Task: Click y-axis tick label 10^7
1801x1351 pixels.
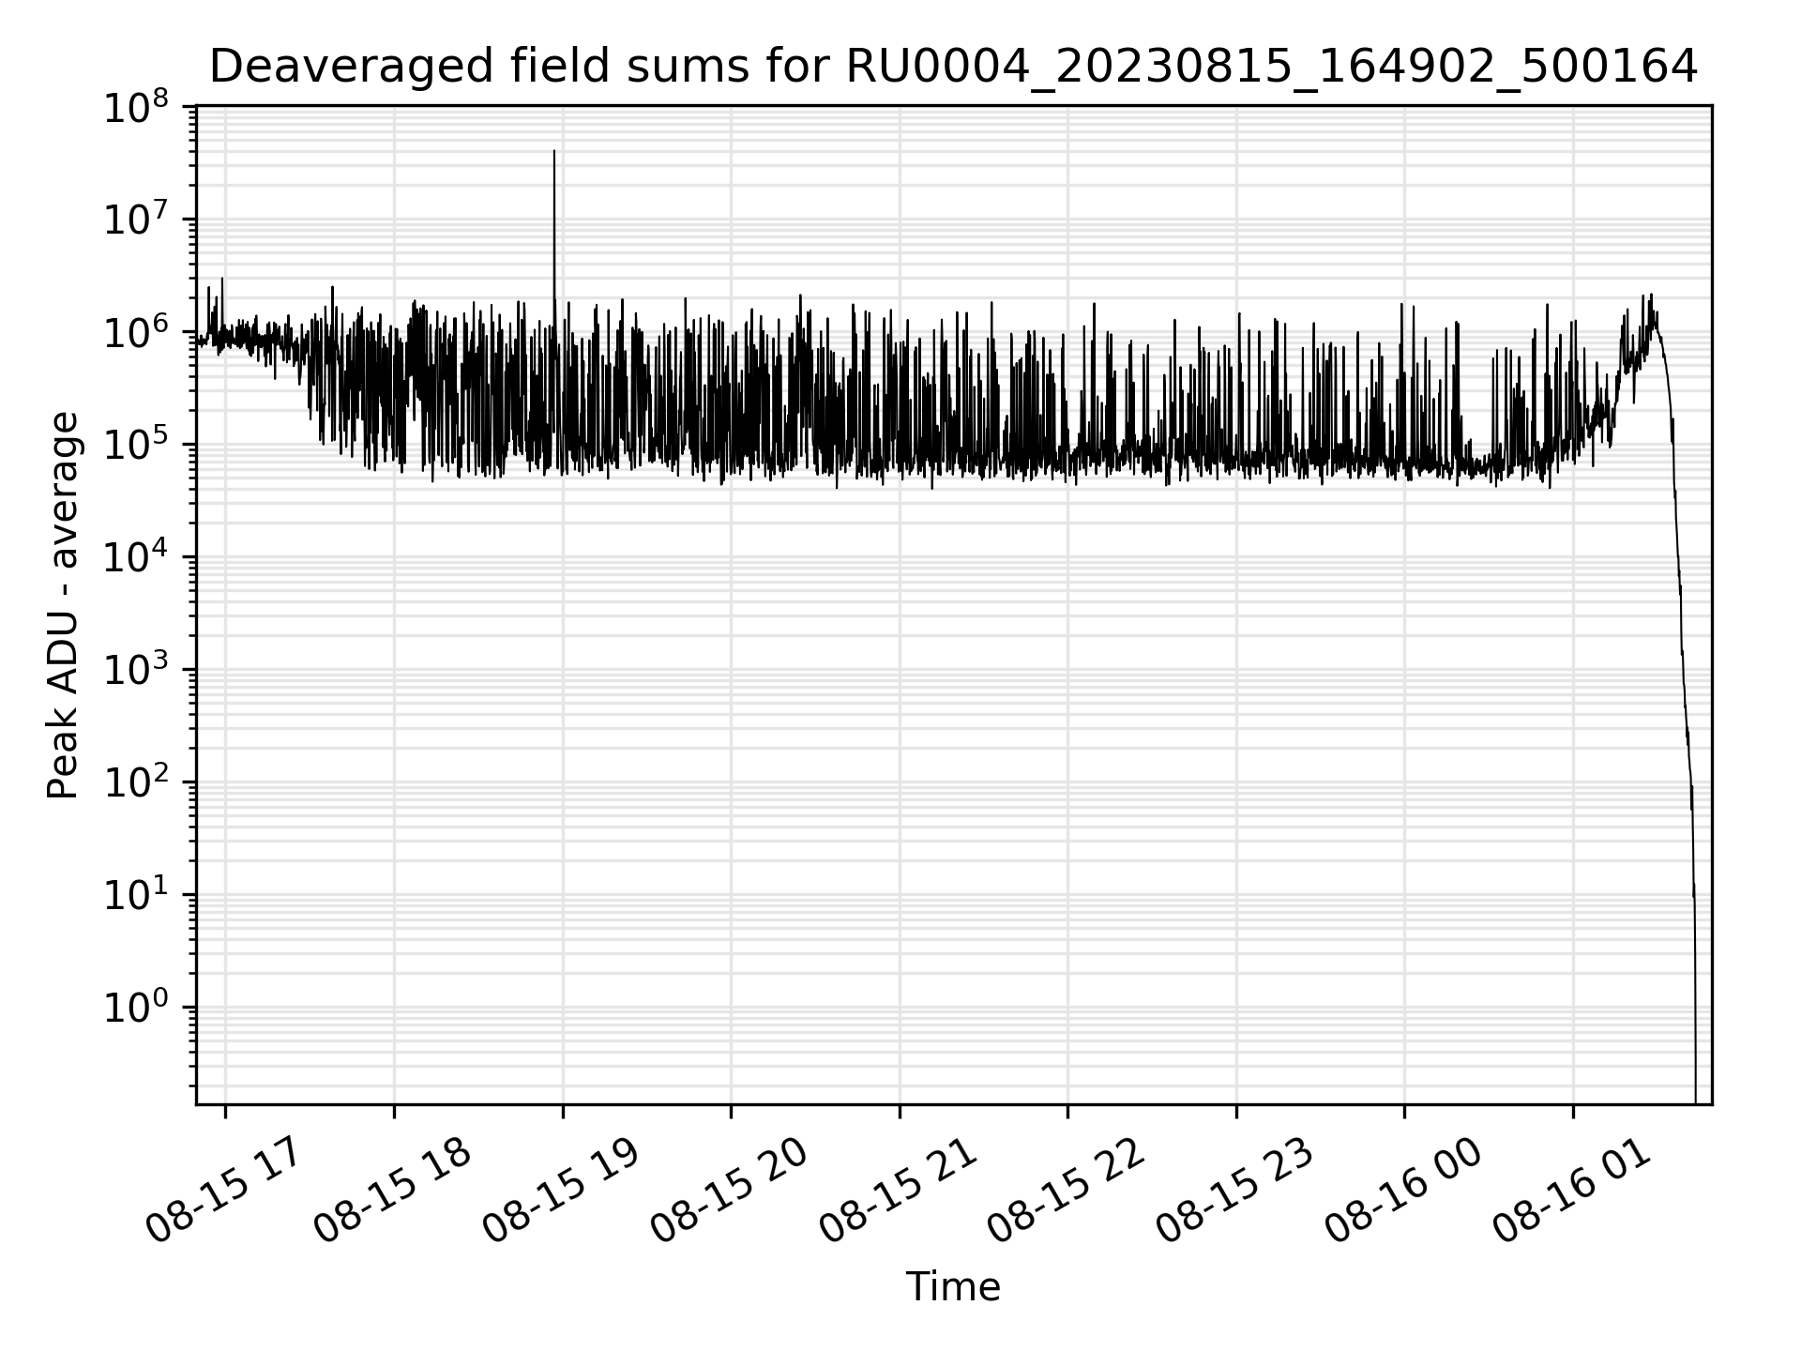Action: tap(137, 221)
